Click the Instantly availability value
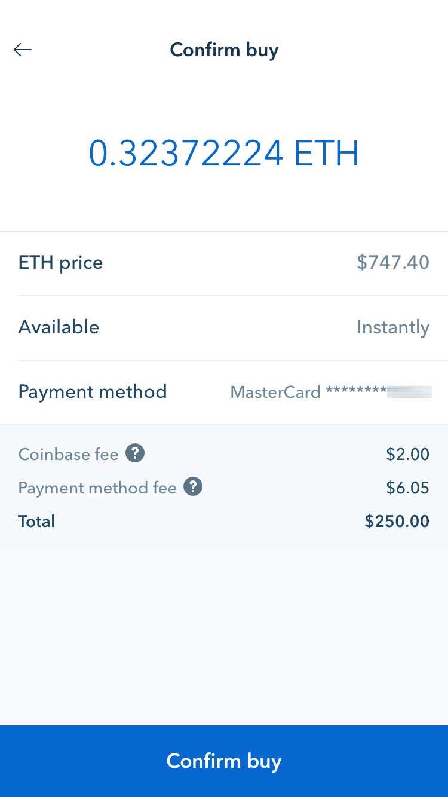The width and height of the screenshot is (448, 797). (x=393, y=327)
